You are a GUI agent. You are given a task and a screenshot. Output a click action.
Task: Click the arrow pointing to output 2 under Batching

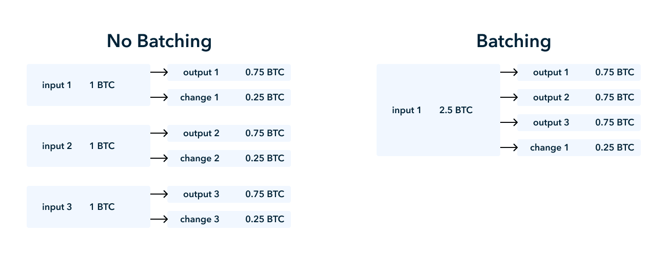point(509,98)
